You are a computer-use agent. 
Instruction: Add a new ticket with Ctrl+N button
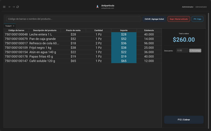coord(154,19)
